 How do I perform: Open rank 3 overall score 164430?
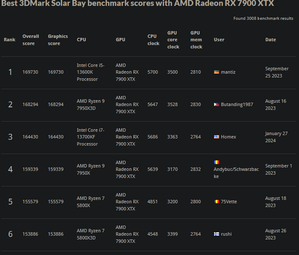(x=30, y=137)
